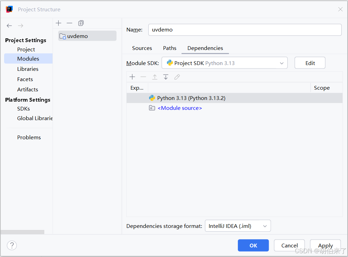Open the Module SDK dropdown
Screen dimensions: 348x257
pyautogui.click(x=224, y=63)
